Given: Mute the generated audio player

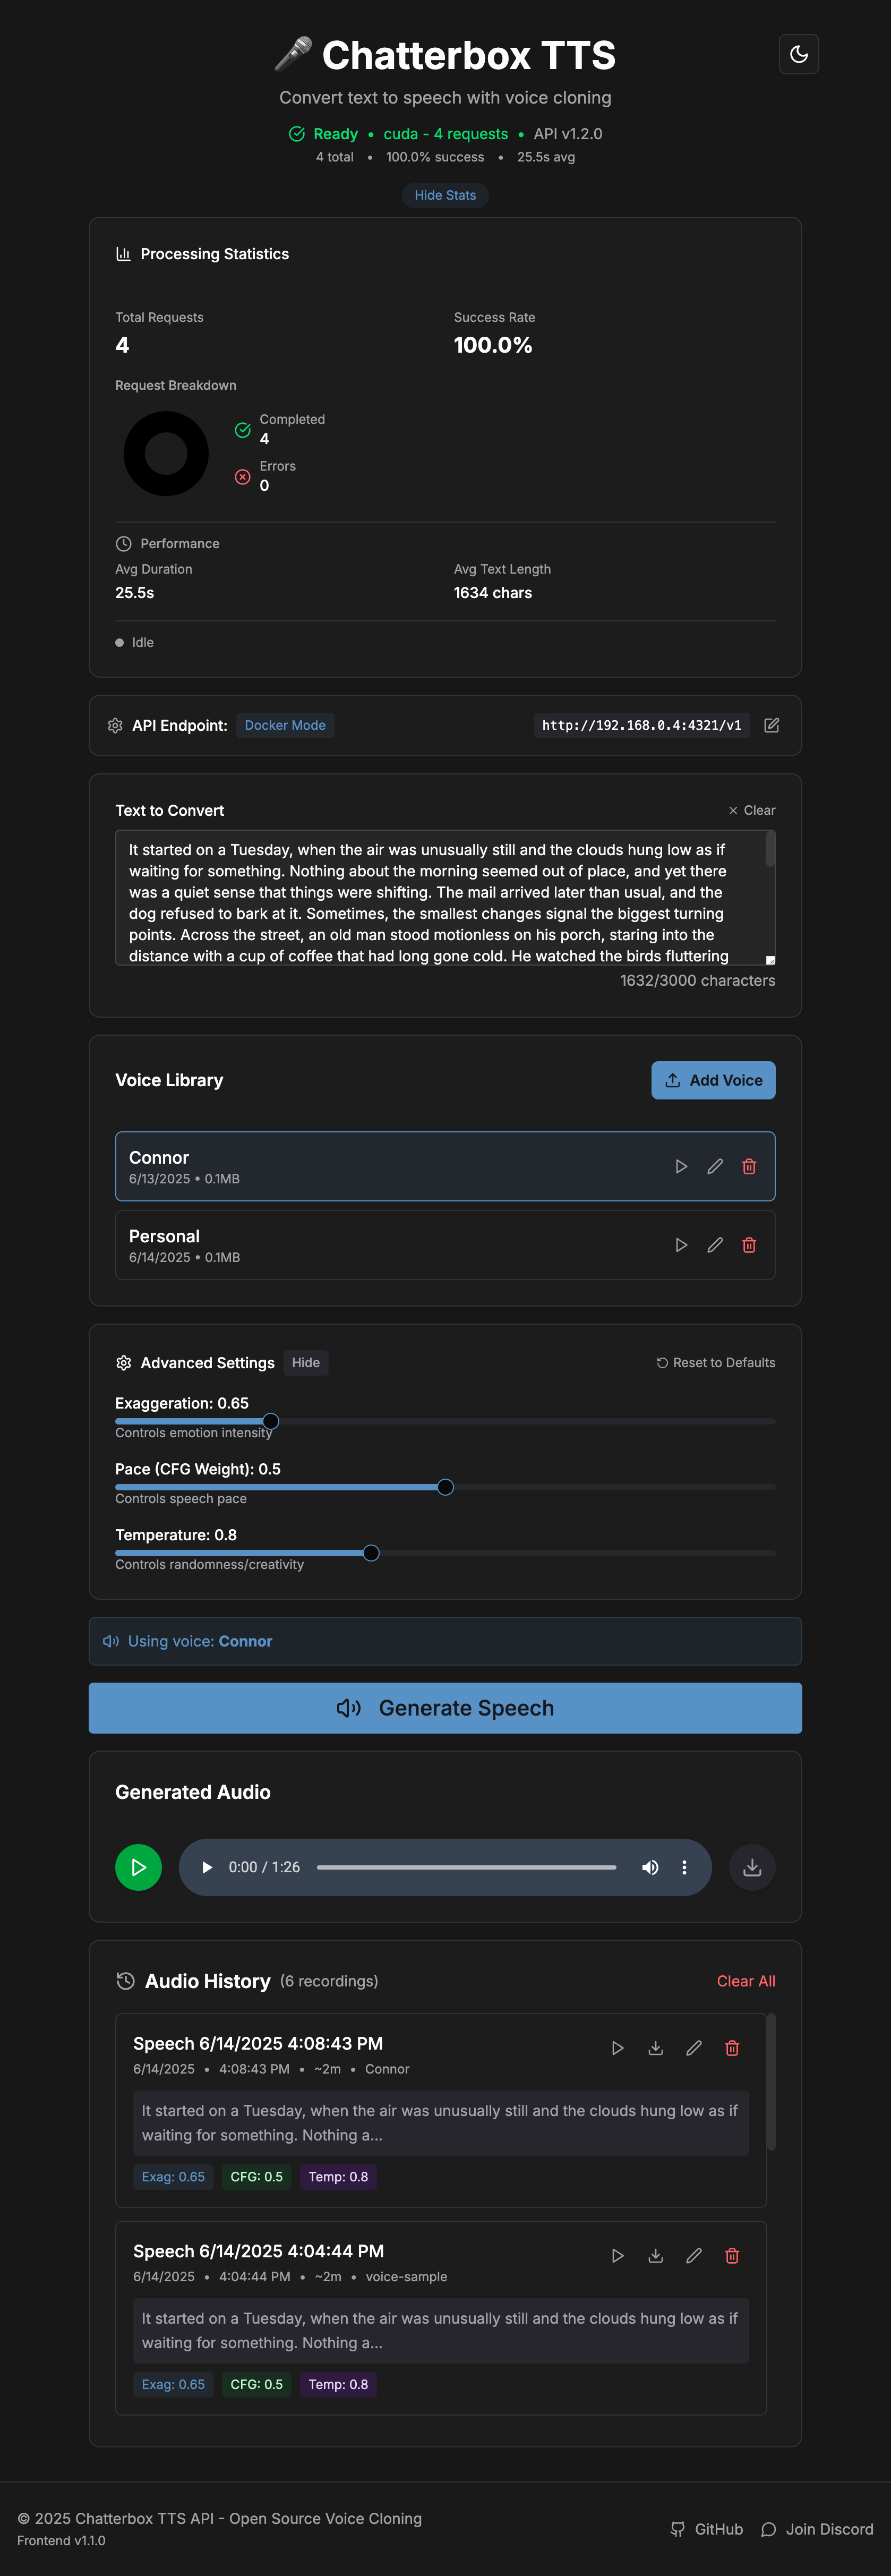Looking at the screenshot, I should [x=650, y=1867].
